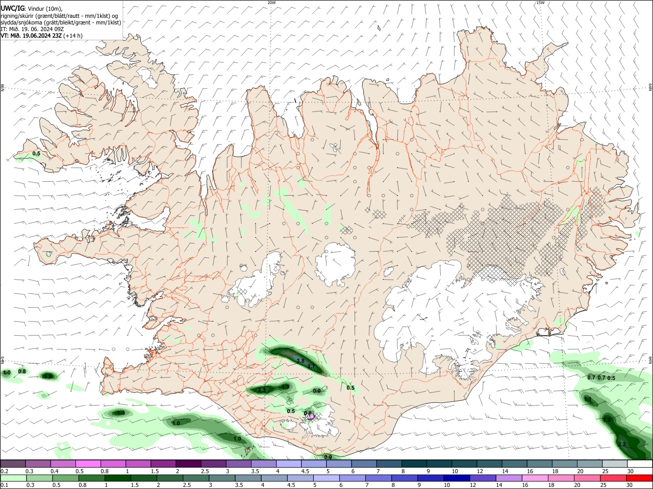Click the 0.5 value near the Westfjords
The height and width of the screenshot is (489, 653).
pyautogui.click(x=36, y=153)
